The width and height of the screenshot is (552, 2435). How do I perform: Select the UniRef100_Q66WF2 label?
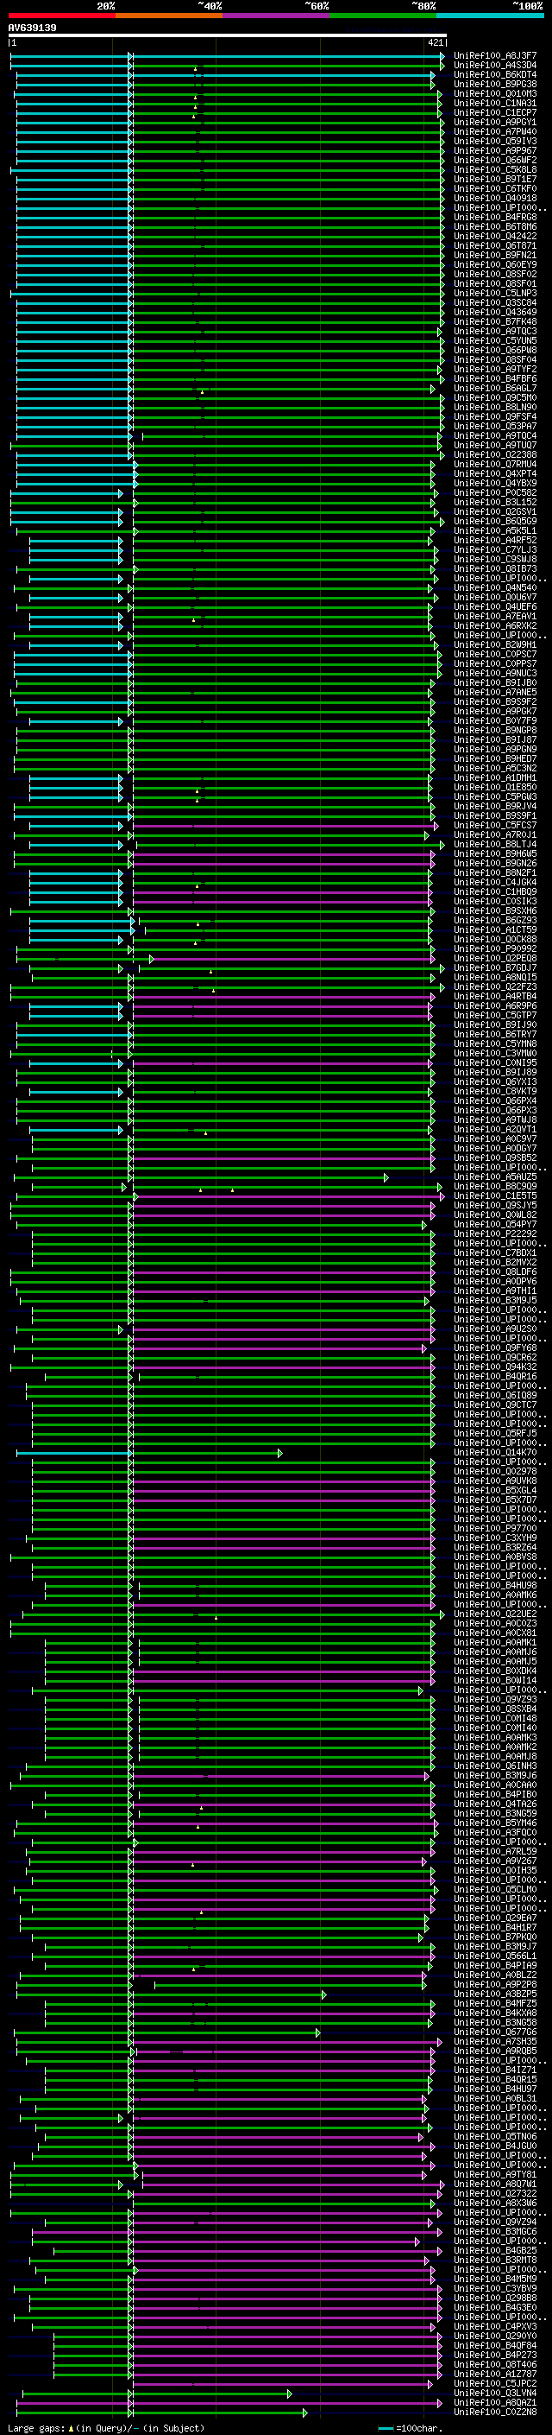[495, 160]
